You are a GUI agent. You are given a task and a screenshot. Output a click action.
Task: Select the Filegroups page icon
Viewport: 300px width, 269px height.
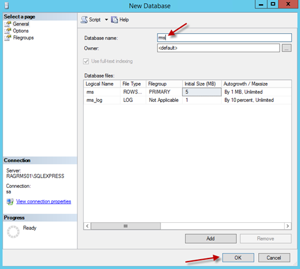pyautogui.click(x=7, y=38)
